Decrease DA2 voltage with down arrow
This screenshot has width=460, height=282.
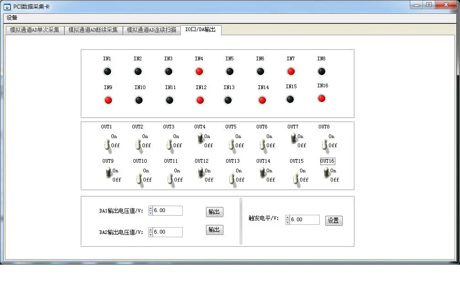coord(150,234)
